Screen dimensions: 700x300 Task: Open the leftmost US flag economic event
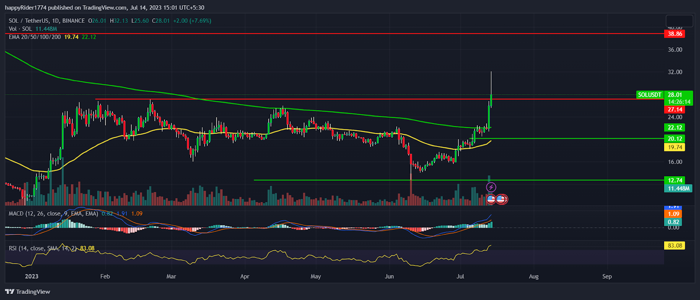coord(491,199)
